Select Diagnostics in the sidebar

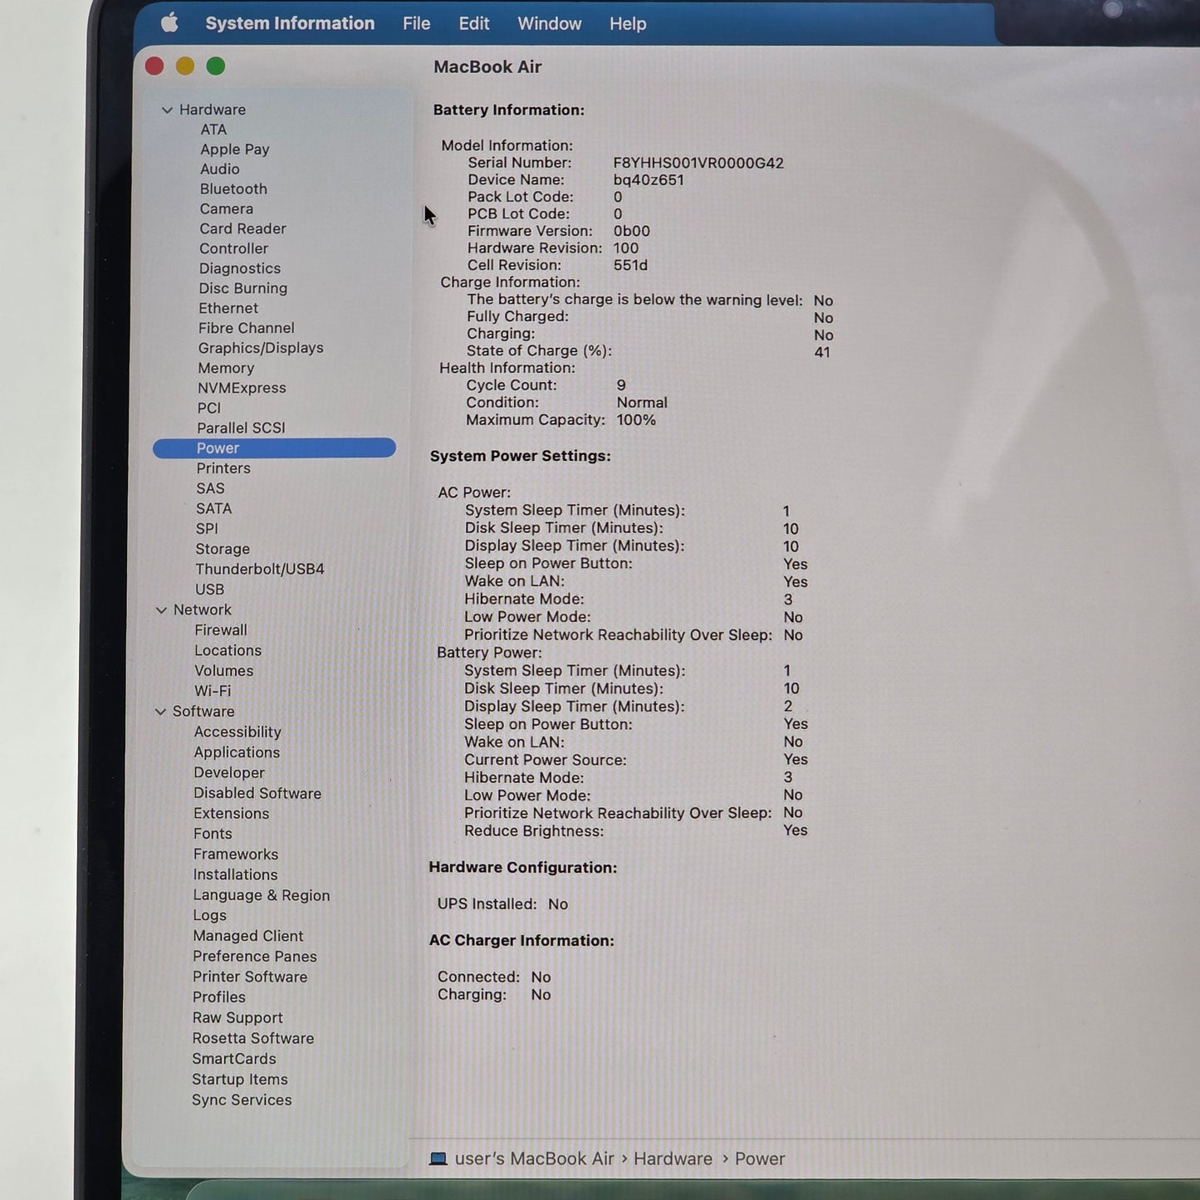pos(240,268)
